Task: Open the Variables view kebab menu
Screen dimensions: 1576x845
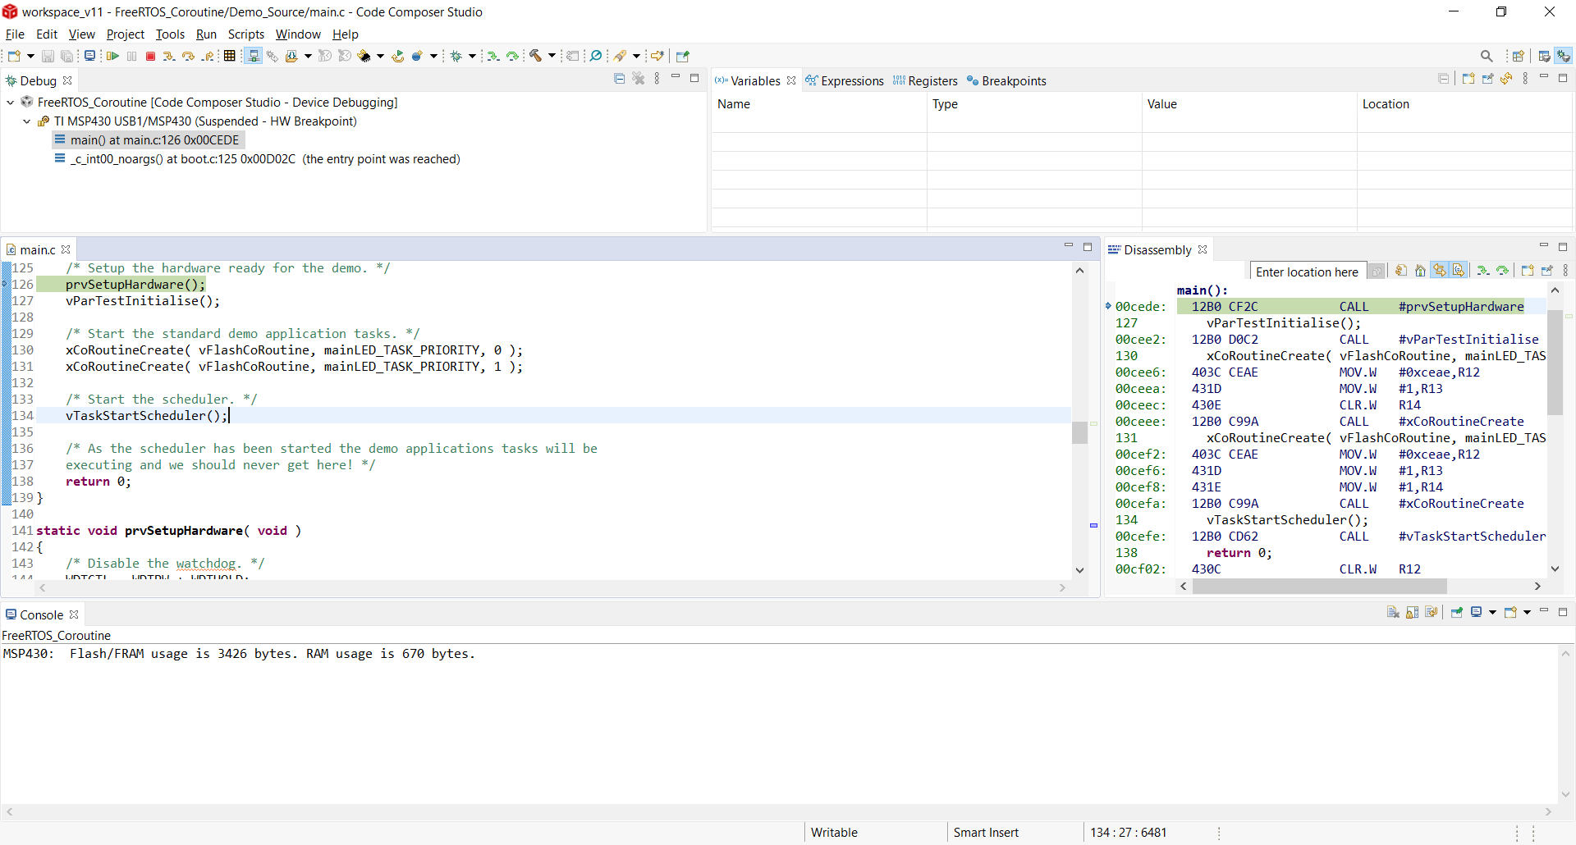Action: point(1525,79)
